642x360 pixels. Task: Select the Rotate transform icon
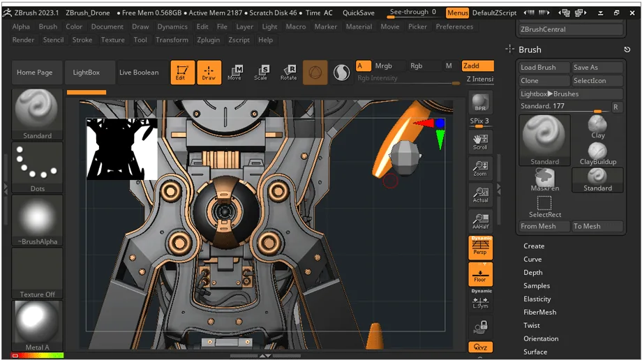click(288, 73)
